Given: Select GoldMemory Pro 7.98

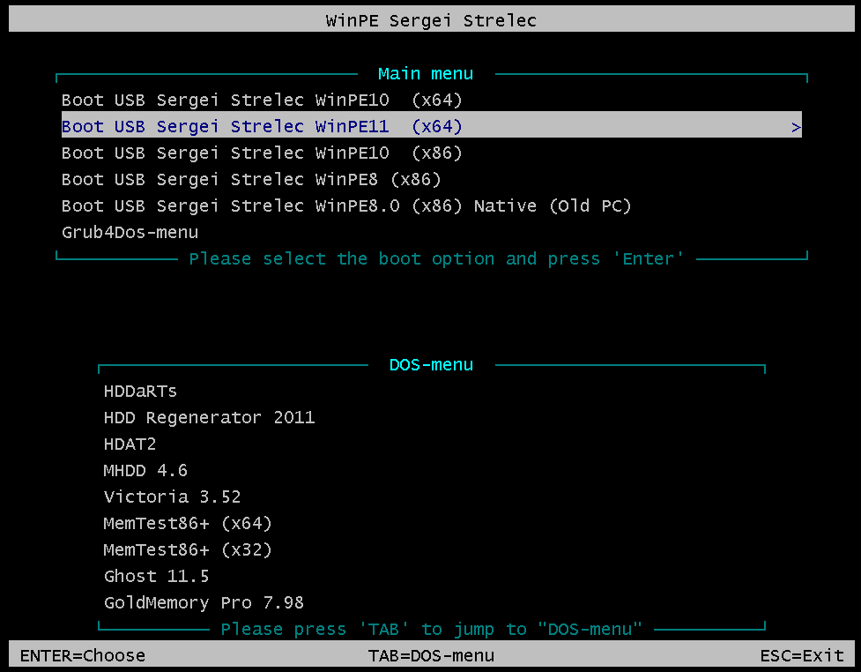Looking at the screenshot, I should [x=204, y=602].
